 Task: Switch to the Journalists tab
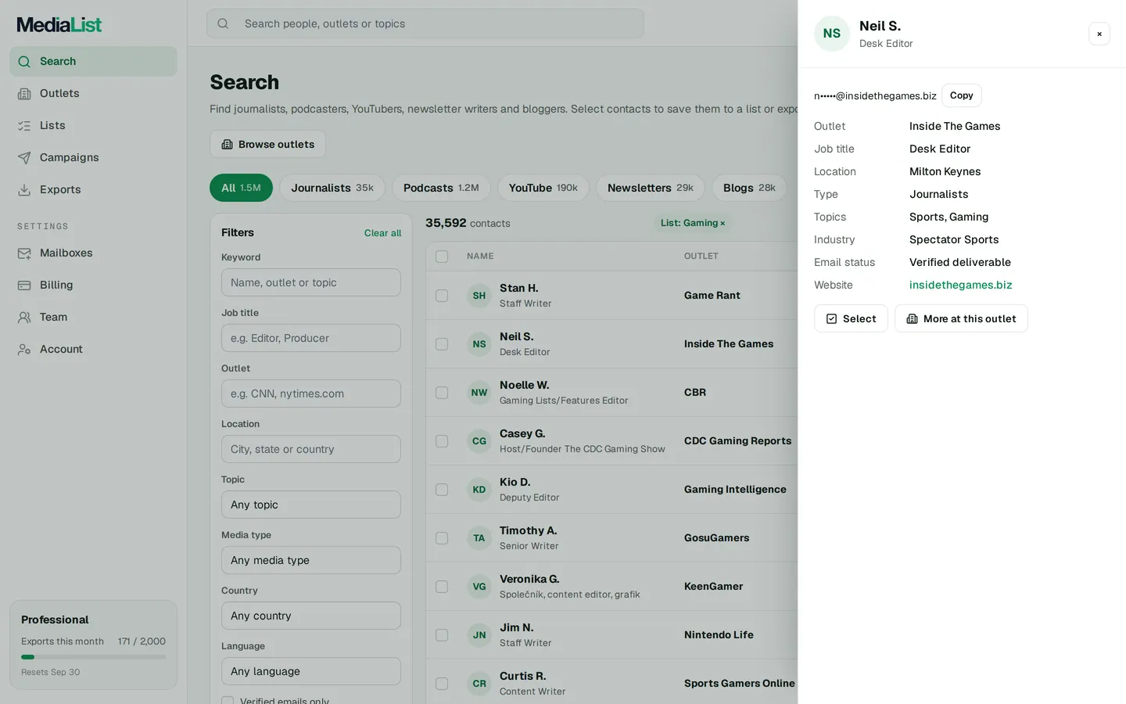tap(332, 188)
